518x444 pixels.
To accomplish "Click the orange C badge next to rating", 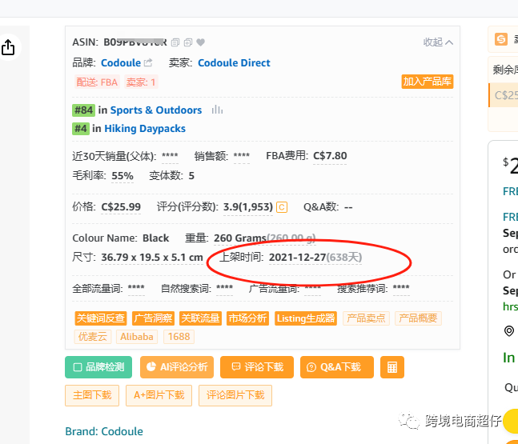I will point(282,207).
